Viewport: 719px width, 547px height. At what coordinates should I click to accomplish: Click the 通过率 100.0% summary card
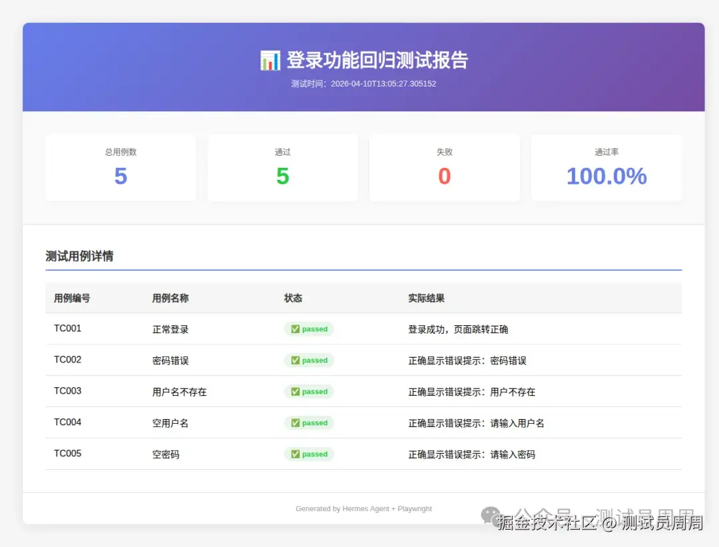point(606,167)
